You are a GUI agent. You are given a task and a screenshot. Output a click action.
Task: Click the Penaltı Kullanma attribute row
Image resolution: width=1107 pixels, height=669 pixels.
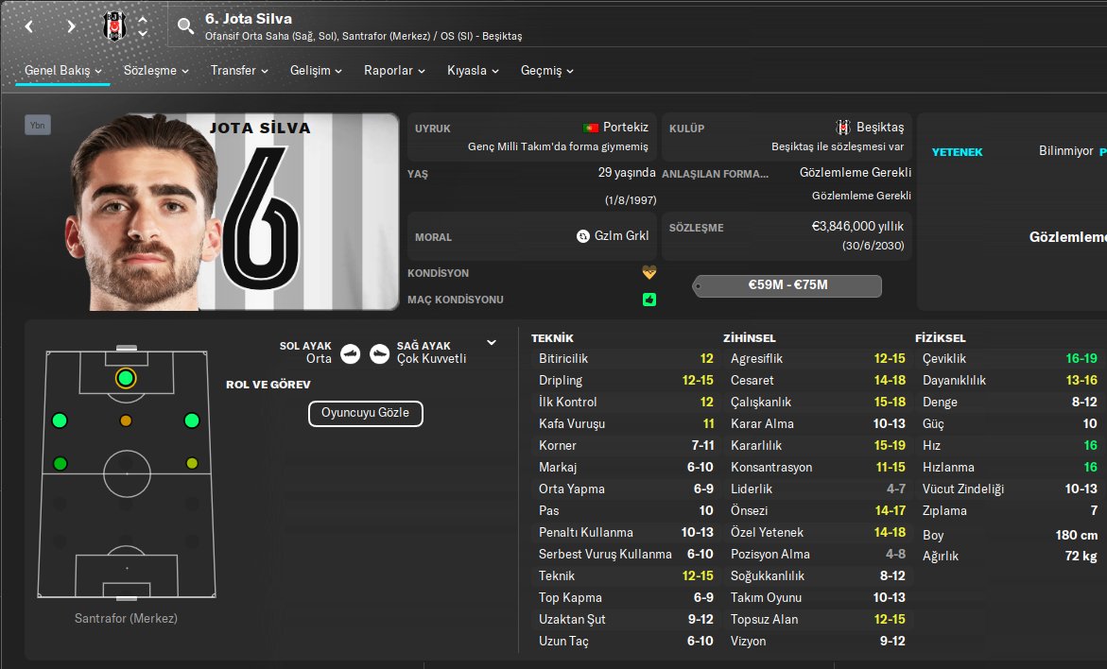coord(626,533)
